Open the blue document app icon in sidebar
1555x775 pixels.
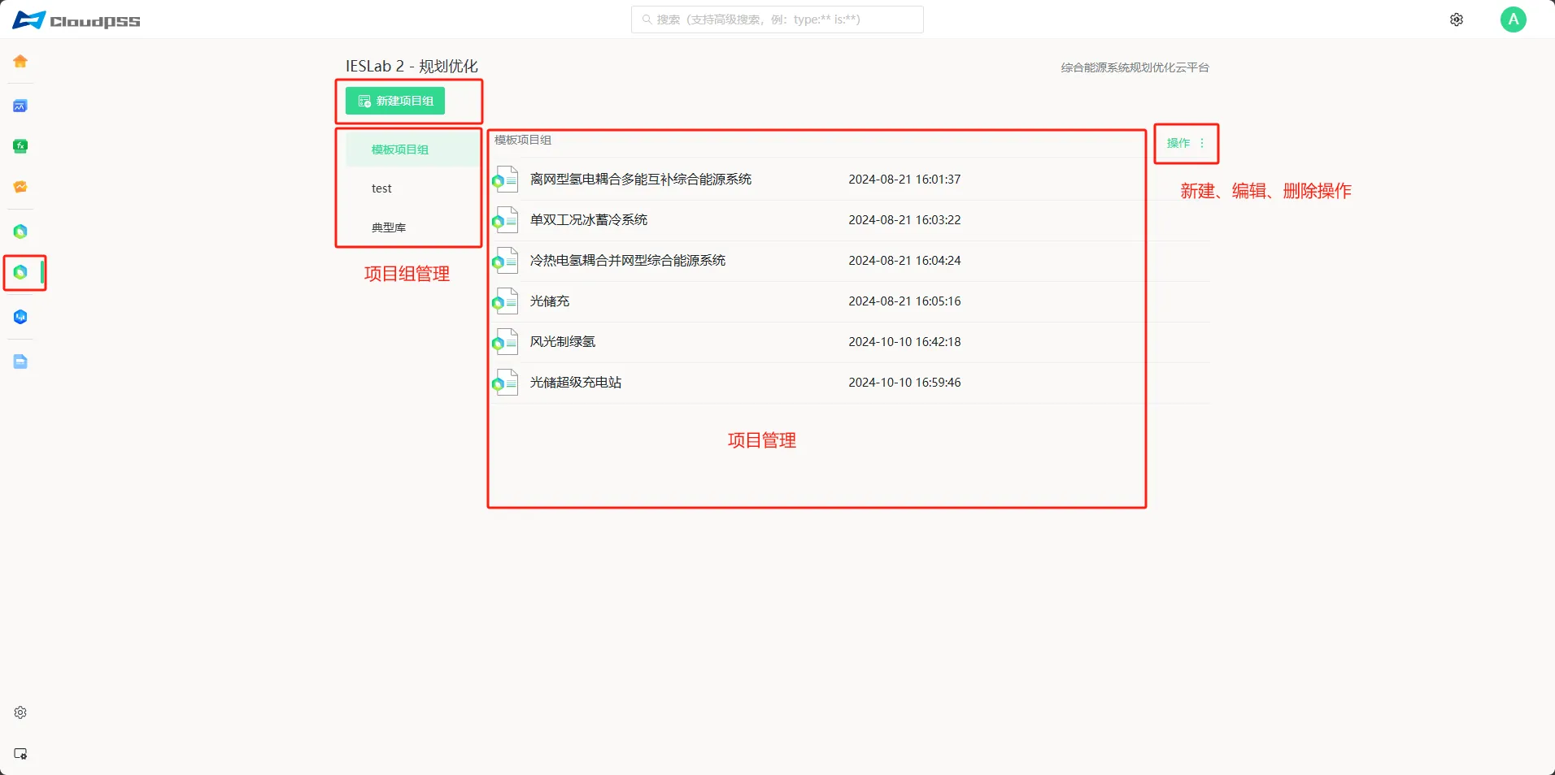click(20, 362)
